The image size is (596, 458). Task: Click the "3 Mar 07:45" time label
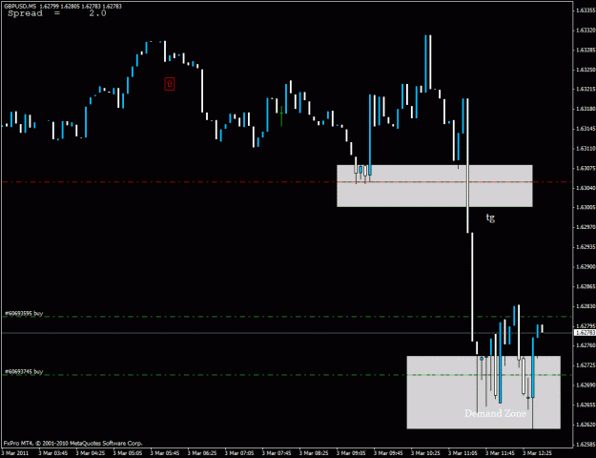pos(277,453)
